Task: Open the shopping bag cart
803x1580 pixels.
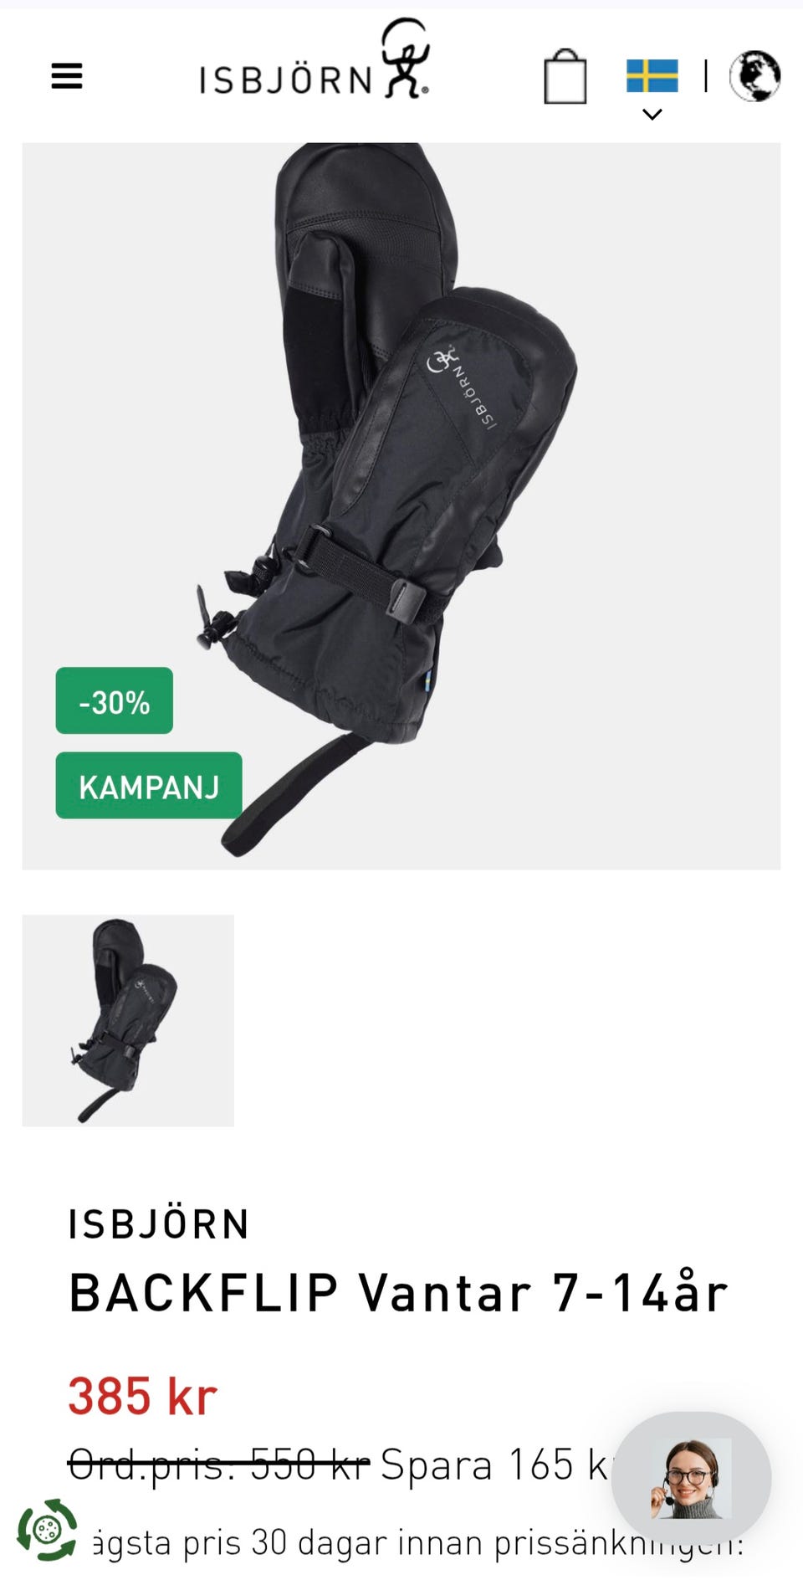Action: 565,76
